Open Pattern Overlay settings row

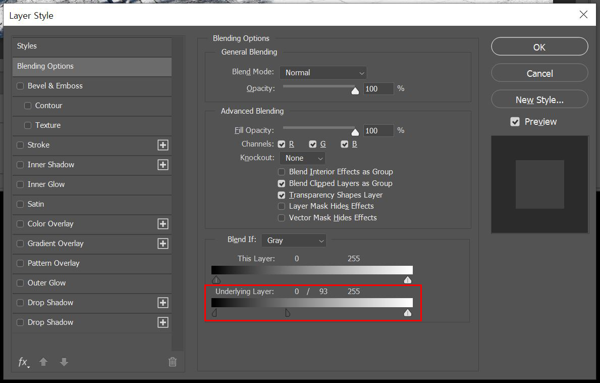92,264
